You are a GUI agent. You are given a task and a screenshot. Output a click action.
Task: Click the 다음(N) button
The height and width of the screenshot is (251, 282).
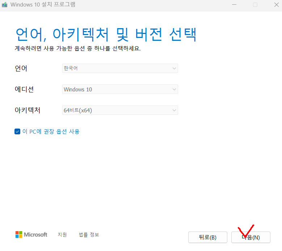point(251,237)
